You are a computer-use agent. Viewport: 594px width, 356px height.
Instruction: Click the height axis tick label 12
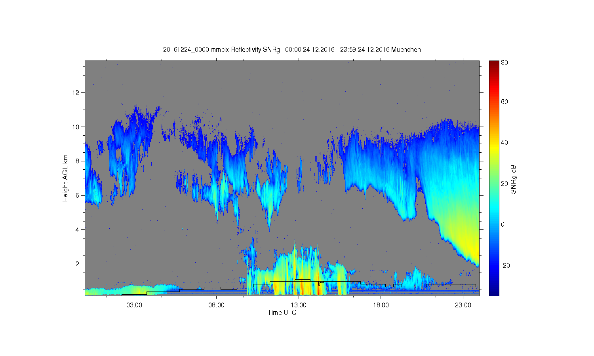pos(76,93)
